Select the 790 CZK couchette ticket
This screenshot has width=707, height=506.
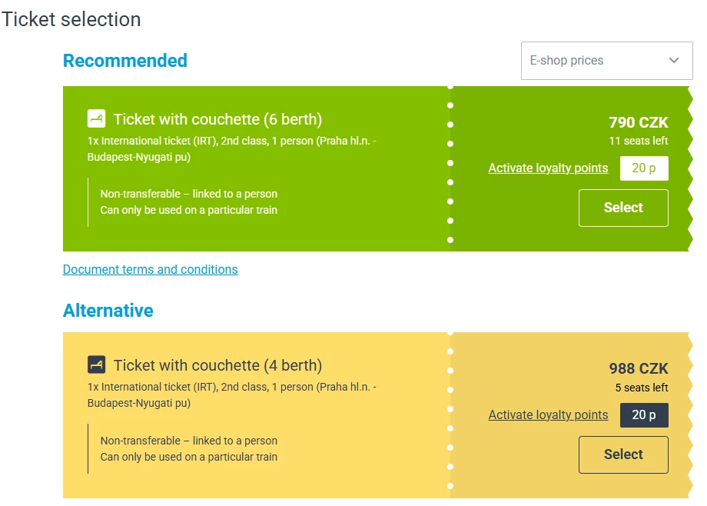pyautogui.click(x=623, y=208)
